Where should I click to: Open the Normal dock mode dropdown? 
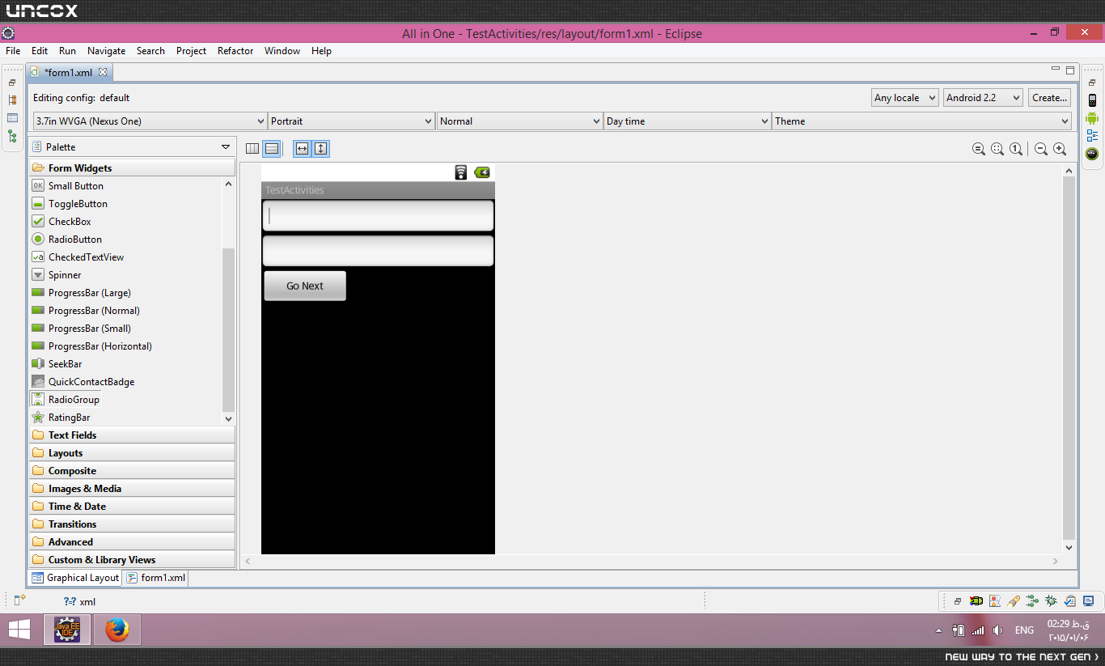pos(519,121)
